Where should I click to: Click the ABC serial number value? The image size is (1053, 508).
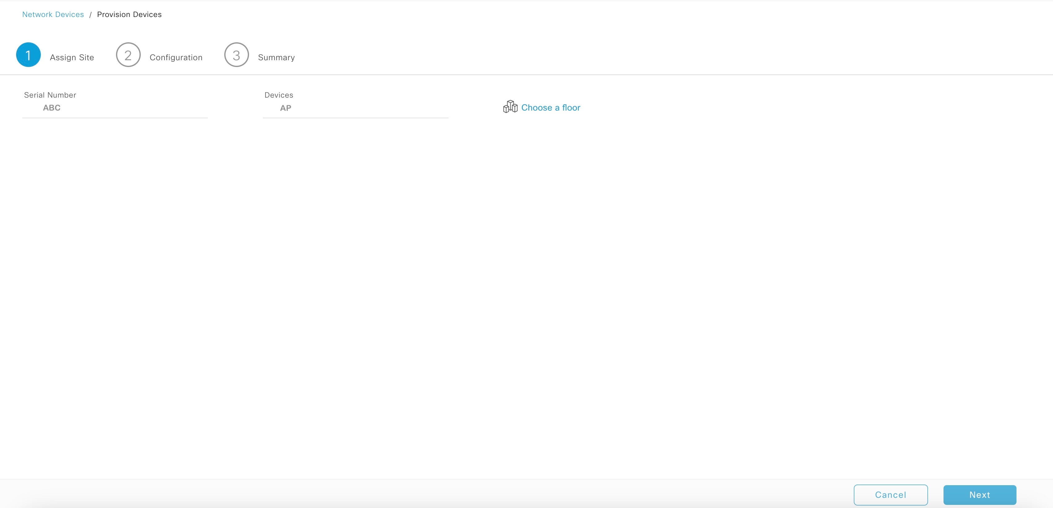(x=51, y=108)
